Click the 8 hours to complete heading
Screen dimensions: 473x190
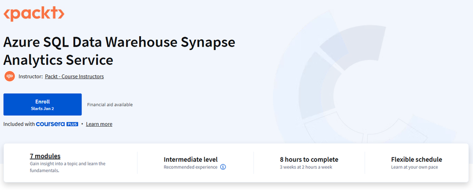click(309, 160)
